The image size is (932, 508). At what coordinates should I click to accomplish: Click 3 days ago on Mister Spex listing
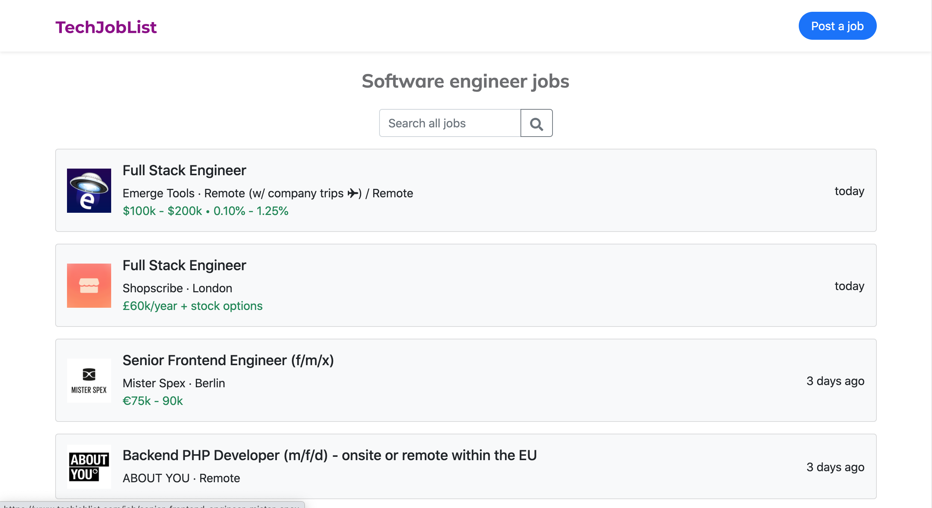click(x=834, y=381)
